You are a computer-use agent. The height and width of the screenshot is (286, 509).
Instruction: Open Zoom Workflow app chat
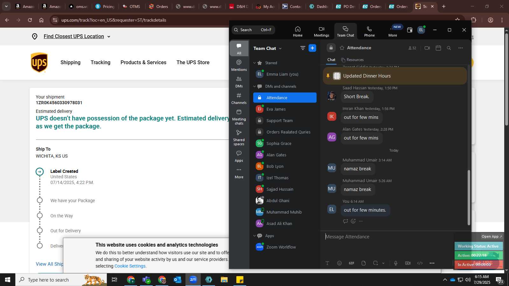click(x=285, y=247)
